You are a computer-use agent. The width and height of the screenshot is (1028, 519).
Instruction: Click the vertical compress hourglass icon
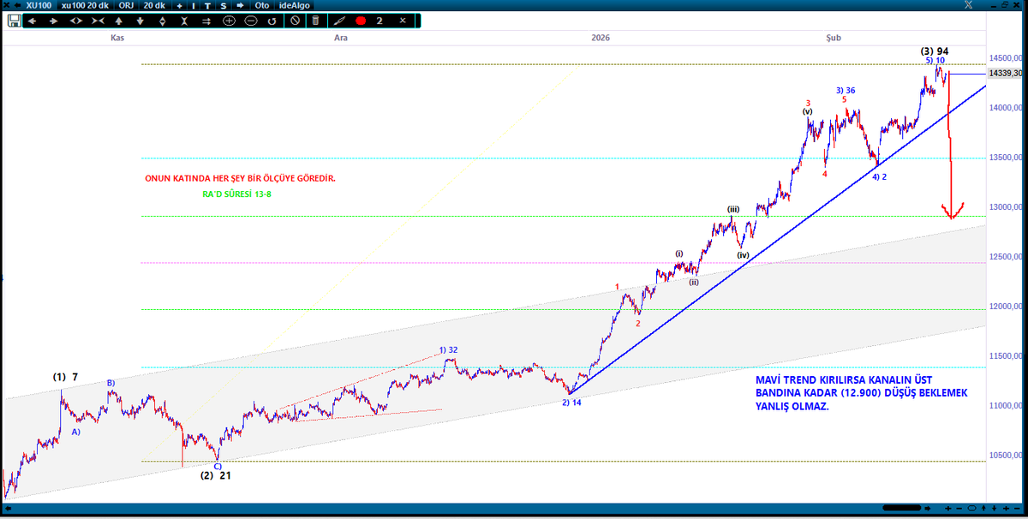(184, 21)
